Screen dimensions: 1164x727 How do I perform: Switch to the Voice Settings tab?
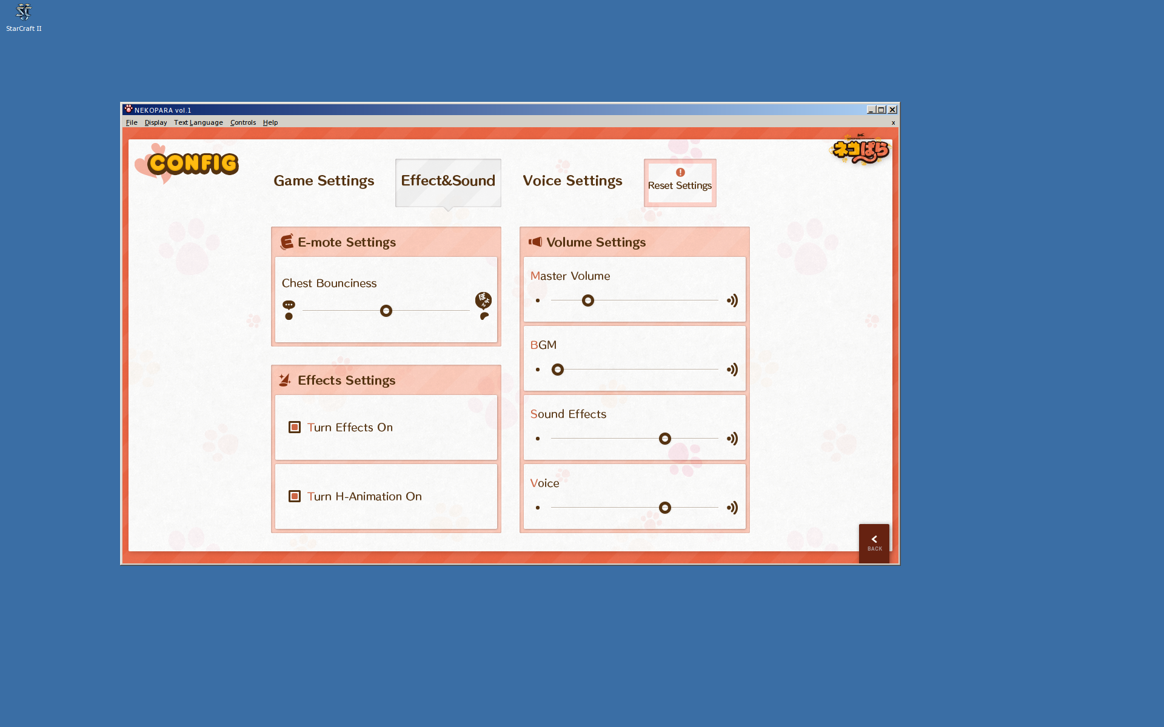pos(572,181)
